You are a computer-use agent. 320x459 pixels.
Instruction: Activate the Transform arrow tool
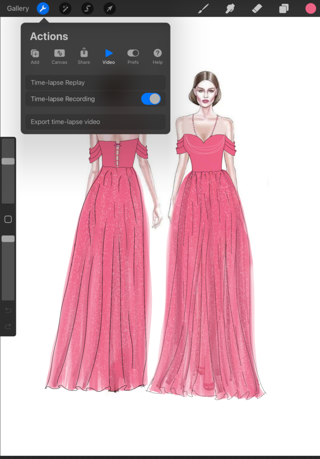point(110,9)
